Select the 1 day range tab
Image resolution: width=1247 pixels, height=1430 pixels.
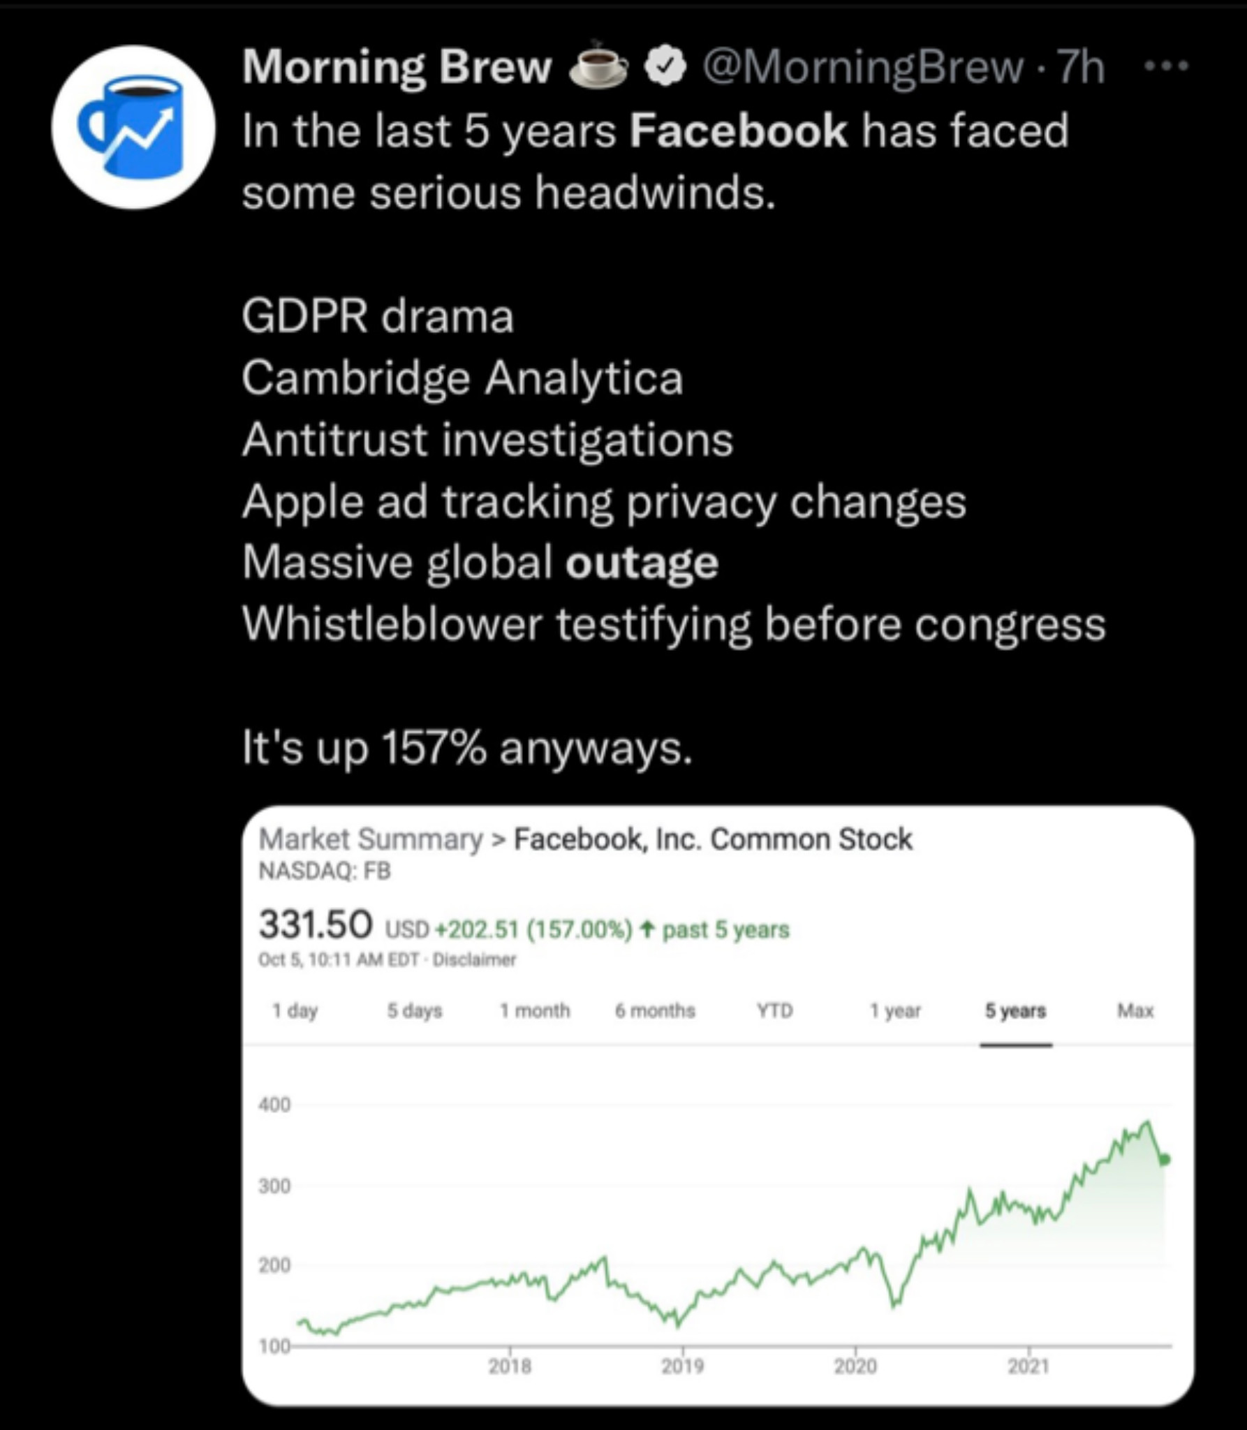click(x=295, y=1010)
